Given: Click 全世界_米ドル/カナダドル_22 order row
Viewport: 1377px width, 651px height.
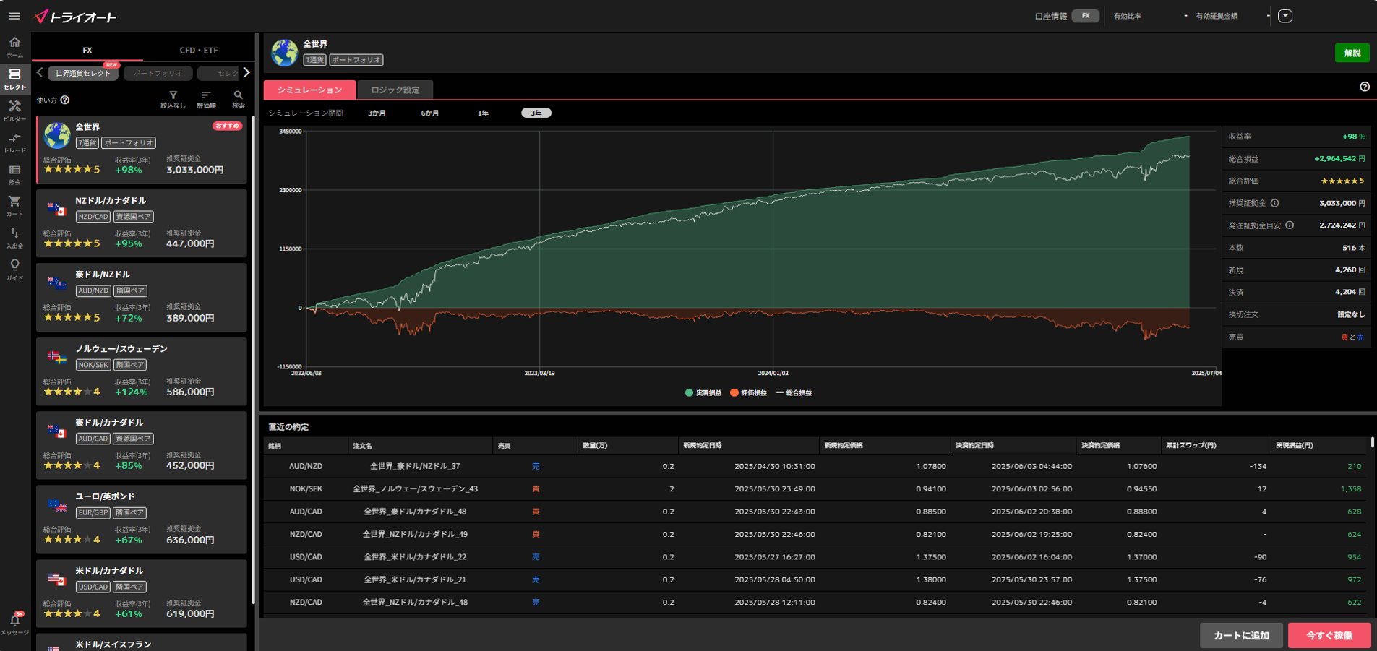Looking at the screenshot, I should coord(815,557).
